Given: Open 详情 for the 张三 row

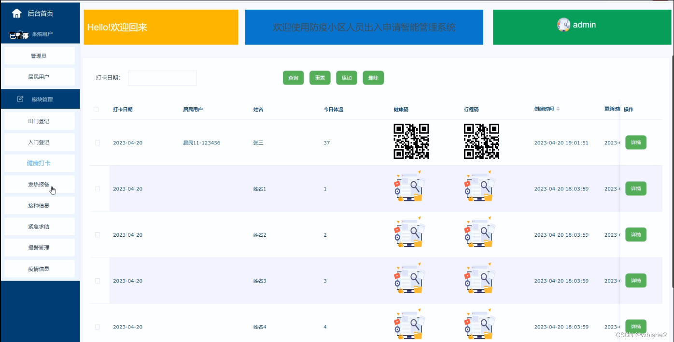Looking at the screenshot, I should point(636,142).
